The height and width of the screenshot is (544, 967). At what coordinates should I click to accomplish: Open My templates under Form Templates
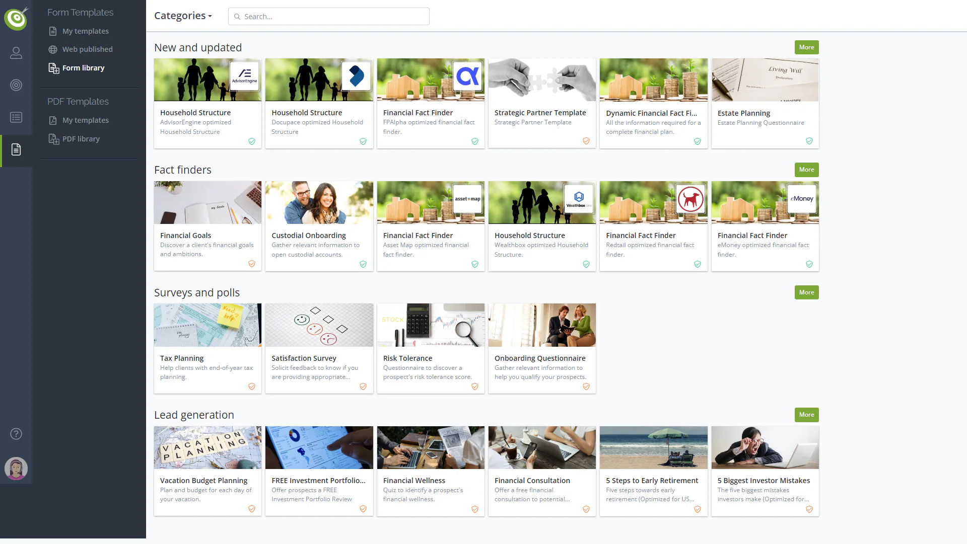click(86, 31)
